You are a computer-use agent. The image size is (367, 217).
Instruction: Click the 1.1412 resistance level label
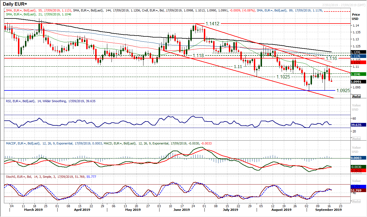point(212,24)
